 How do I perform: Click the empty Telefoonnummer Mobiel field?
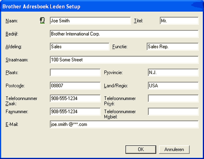pyautogui.click(x=173, y=111)
